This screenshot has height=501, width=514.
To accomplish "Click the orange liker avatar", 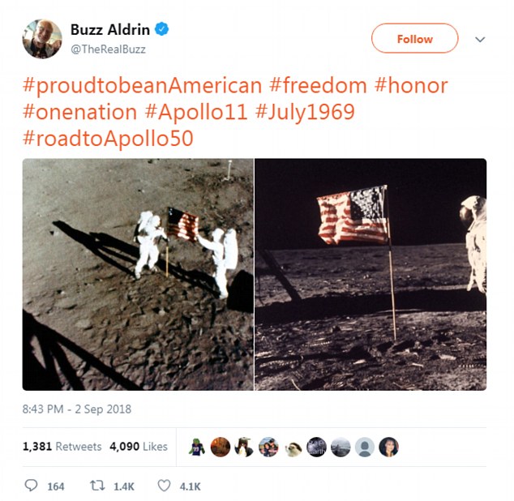I will pos(221,447).
